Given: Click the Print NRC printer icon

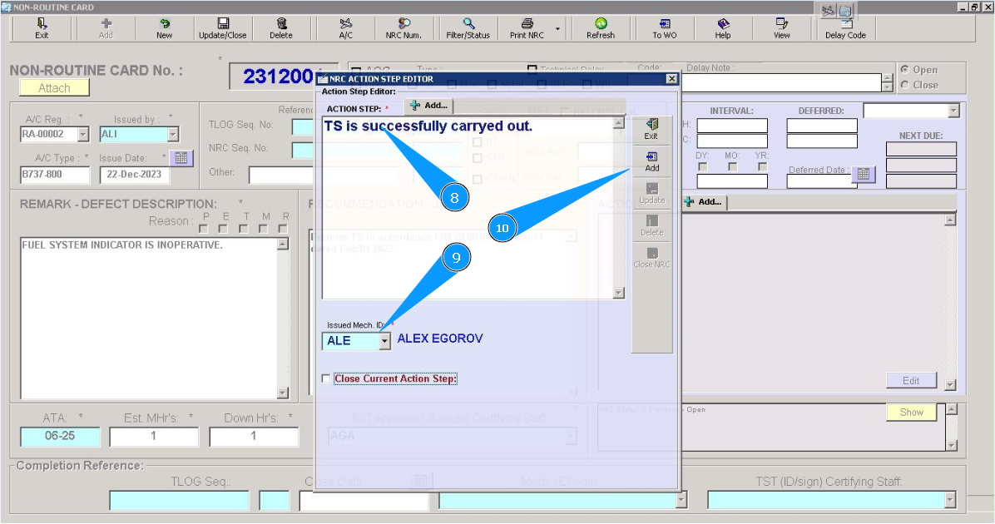Looking at the screenshot, I should [527, 23].
